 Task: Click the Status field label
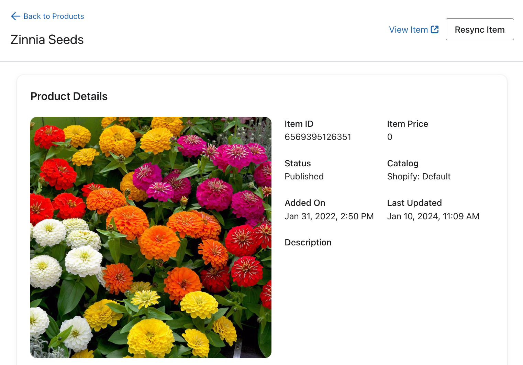coord(298,163)
